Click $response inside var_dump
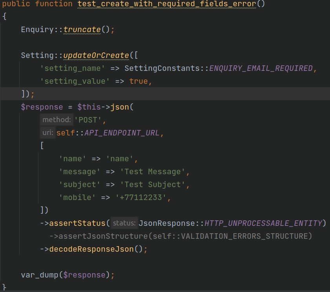The height and width of the screenshot is (292, 330). 84,275
